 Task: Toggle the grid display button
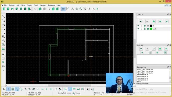coord(63,9)
